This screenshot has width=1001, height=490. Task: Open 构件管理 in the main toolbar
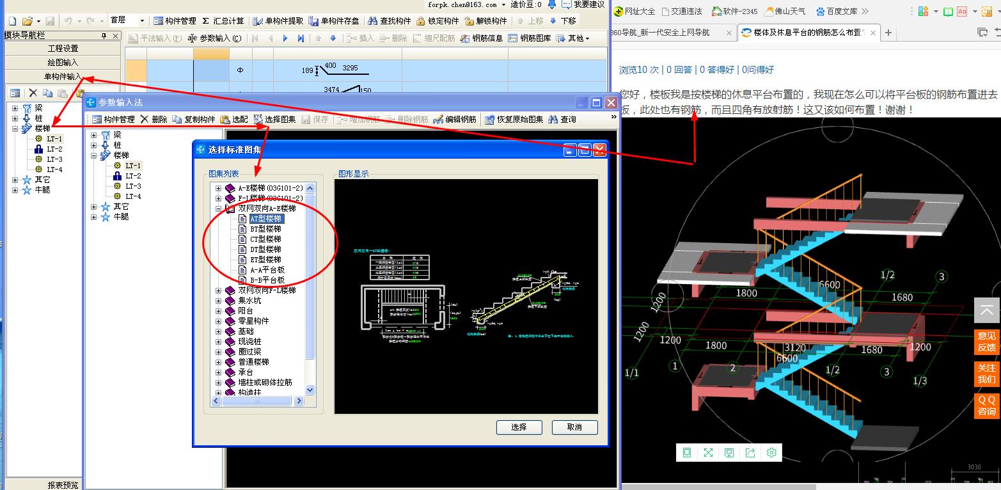[175, 21]
